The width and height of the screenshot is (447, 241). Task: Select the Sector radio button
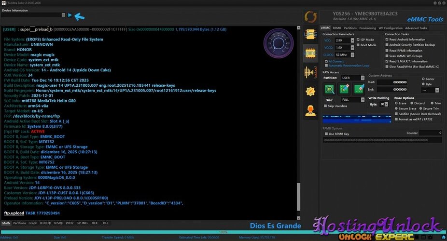(423, 79)
